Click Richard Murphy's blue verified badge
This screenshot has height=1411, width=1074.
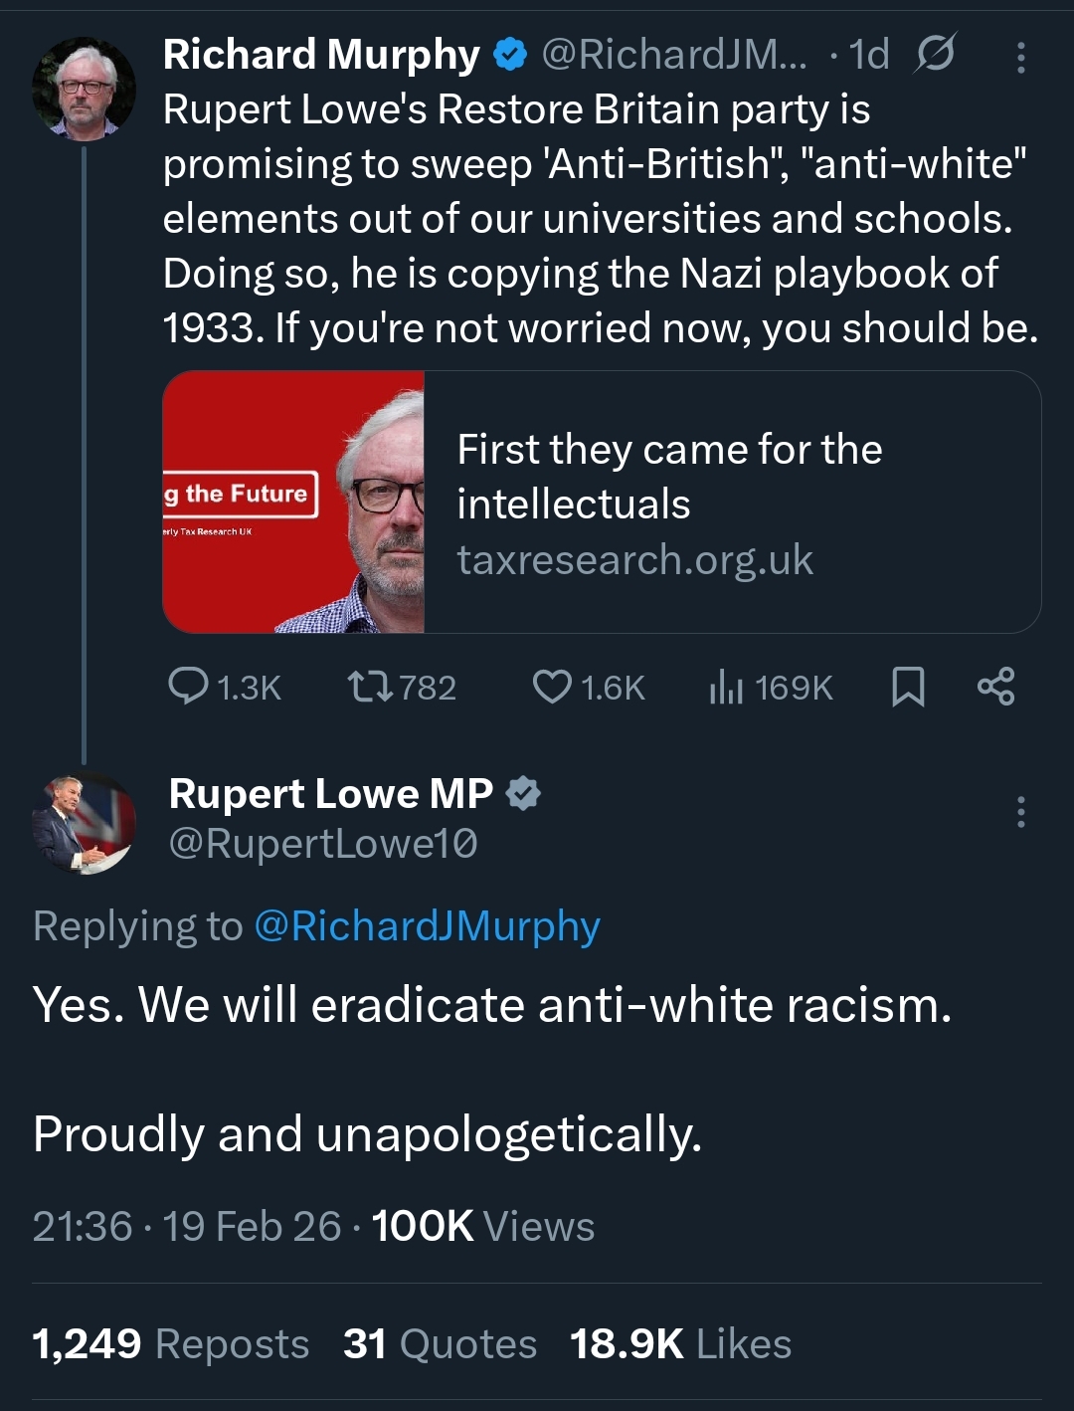(510, 55)
